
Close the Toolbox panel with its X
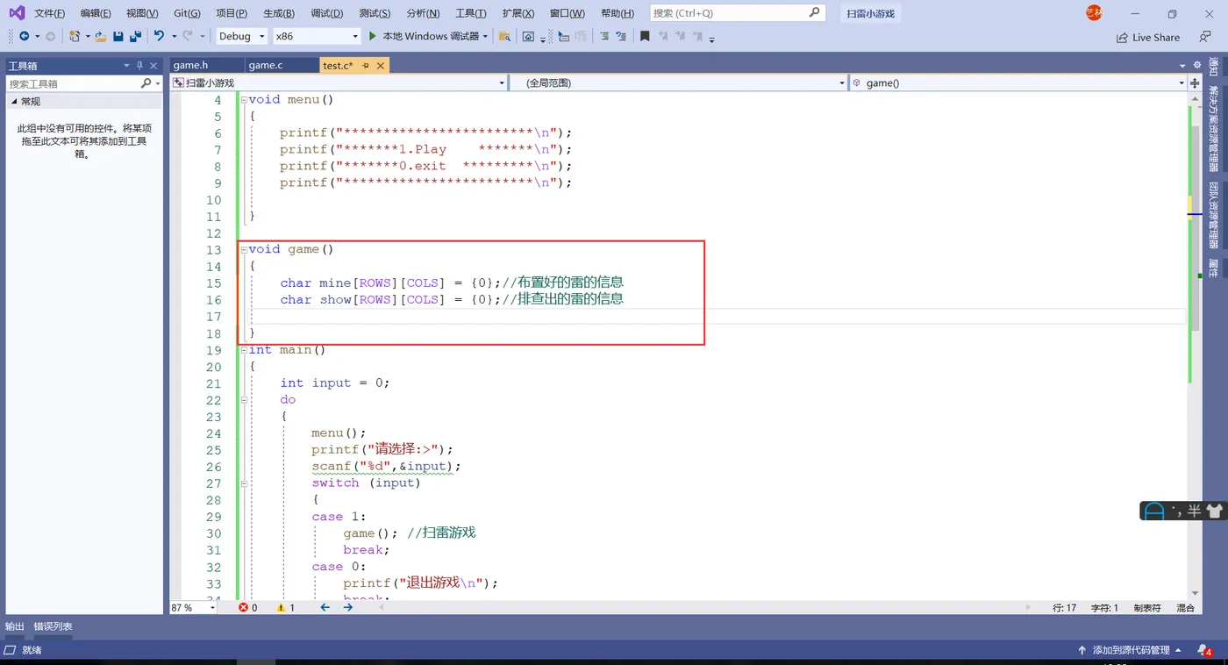[153, 66]
